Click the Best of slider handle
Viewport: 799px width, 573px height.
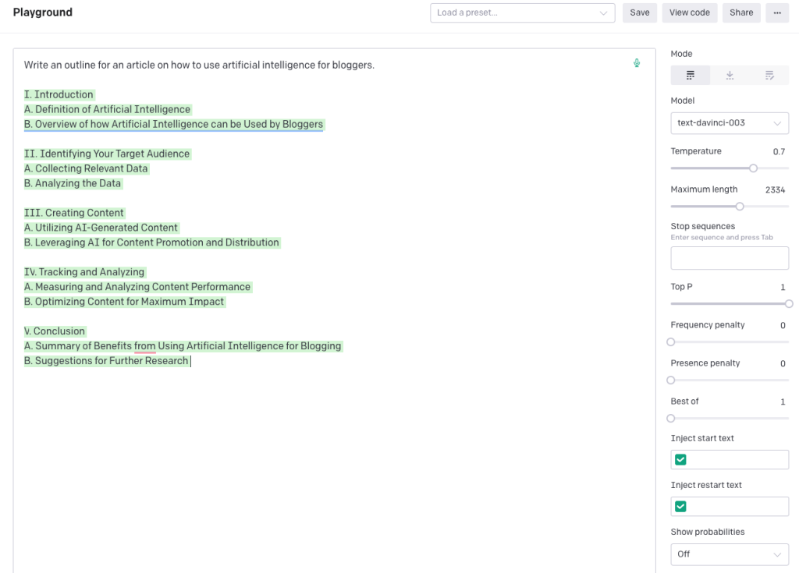click(671, 419)
